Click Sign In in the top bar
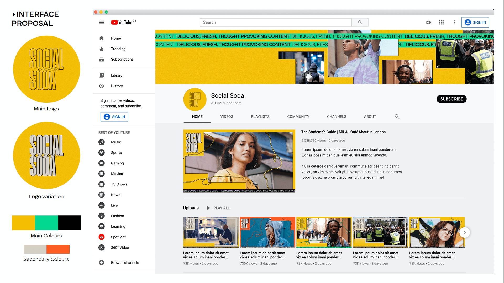This screenshot has width=504, height=283. [475, 23]
